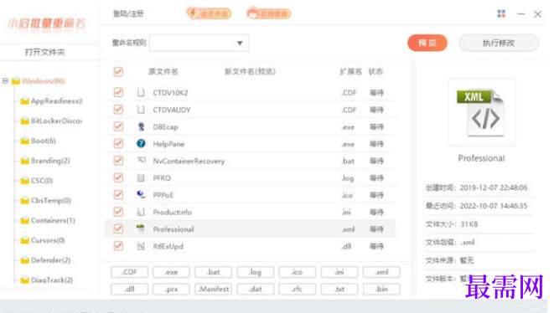This screenshot has width=559, height=313.
Task: Click the Professional xml file icon
Action: [x=141, y=228]
